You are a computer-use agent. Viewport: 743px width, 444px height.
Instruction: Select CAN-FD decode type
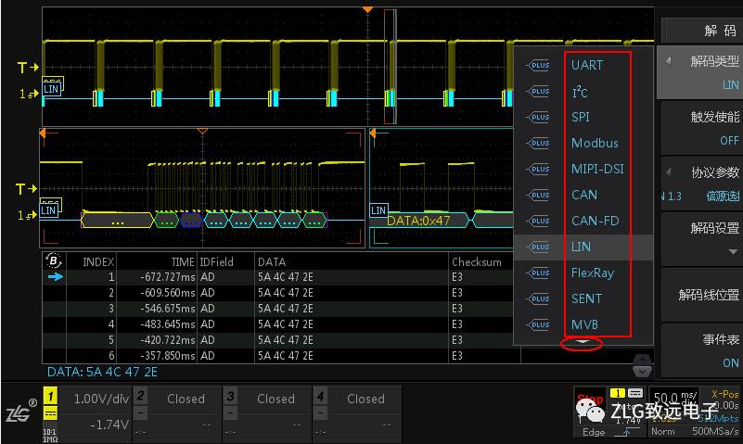pyautogui.click(x=596, y=221)
